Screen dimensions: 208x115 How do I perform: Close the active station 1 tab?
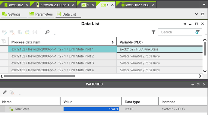pos(112,5)
